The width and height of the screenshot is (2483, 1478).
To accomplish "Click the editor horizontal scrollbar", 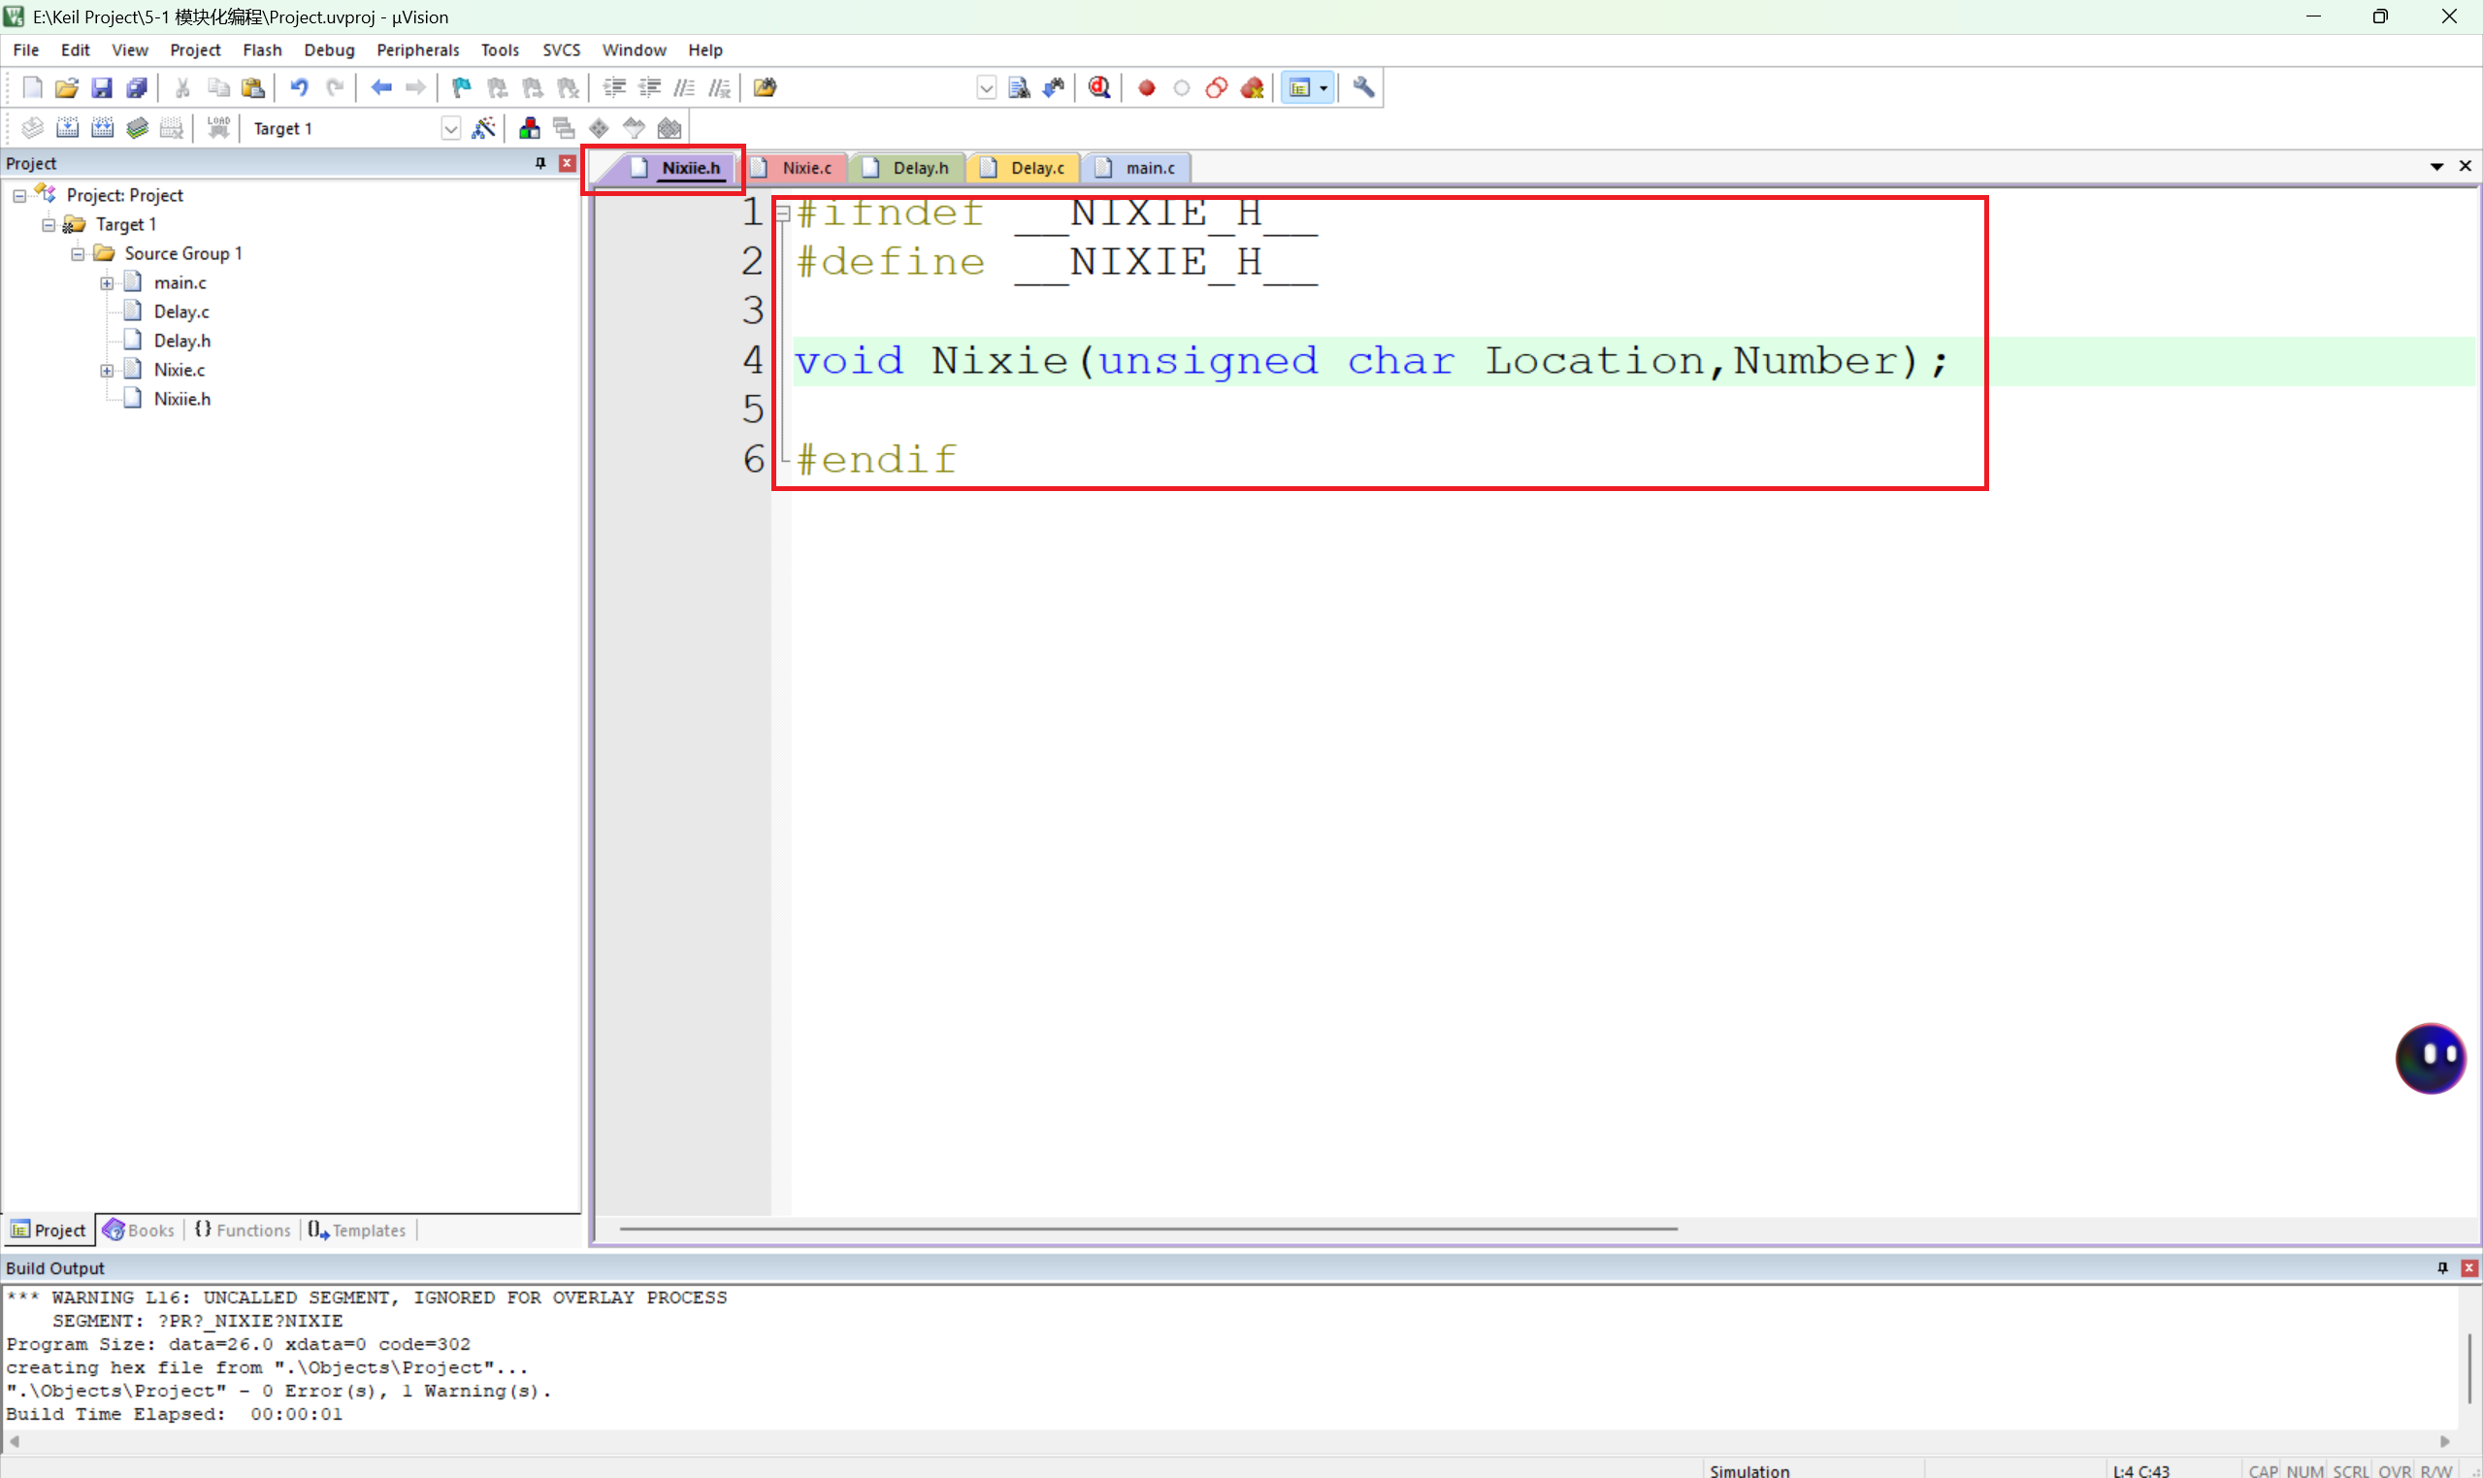I will pos(1147,1229).
